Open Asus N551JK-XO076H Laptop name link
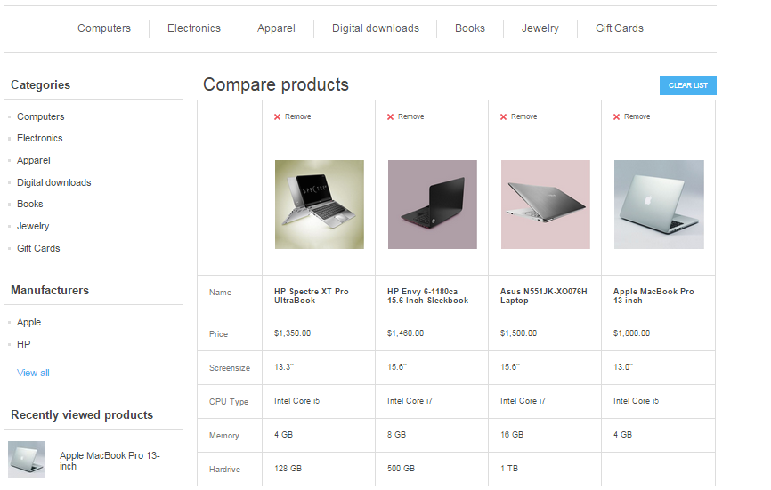The image size is (771, 490). [x=543, y=296]
